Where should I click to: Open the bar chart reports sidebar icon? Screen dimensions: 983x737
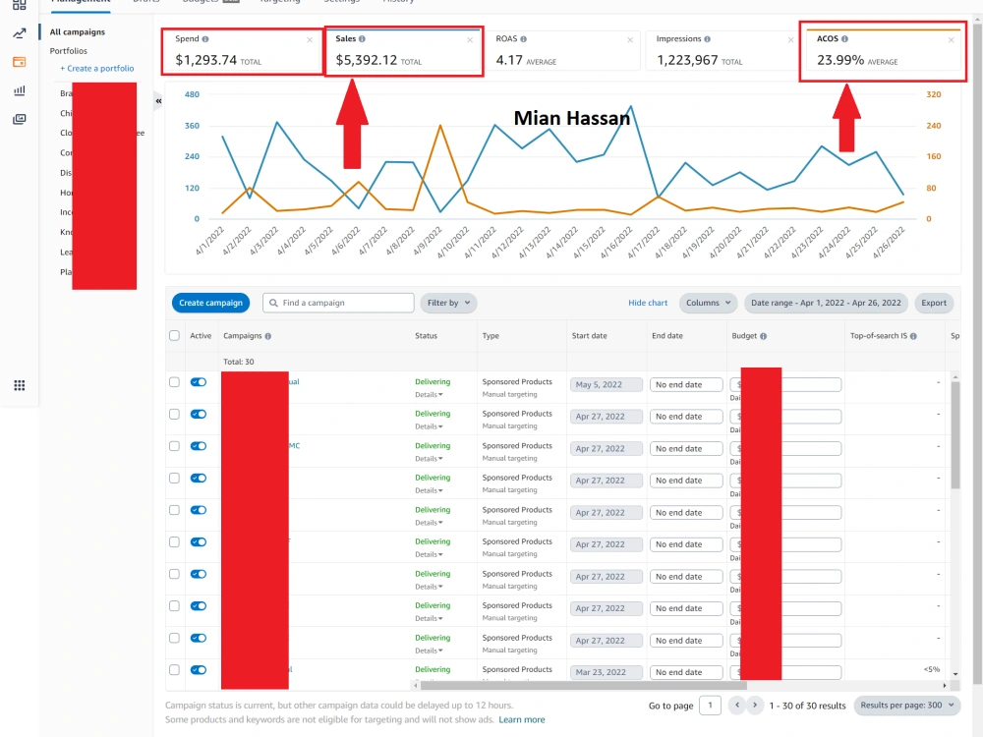pos(20,90)
